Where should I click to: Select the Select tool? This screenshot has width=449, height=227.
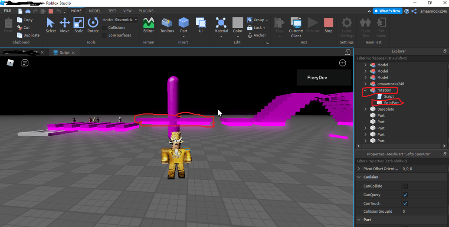tap(51, 25)
